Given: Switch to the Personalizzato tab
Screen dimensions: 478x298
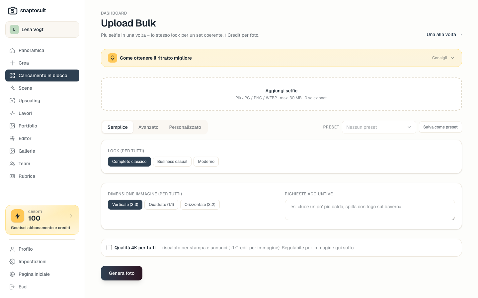Looking at the screenshot, I should tap(185, 127).
